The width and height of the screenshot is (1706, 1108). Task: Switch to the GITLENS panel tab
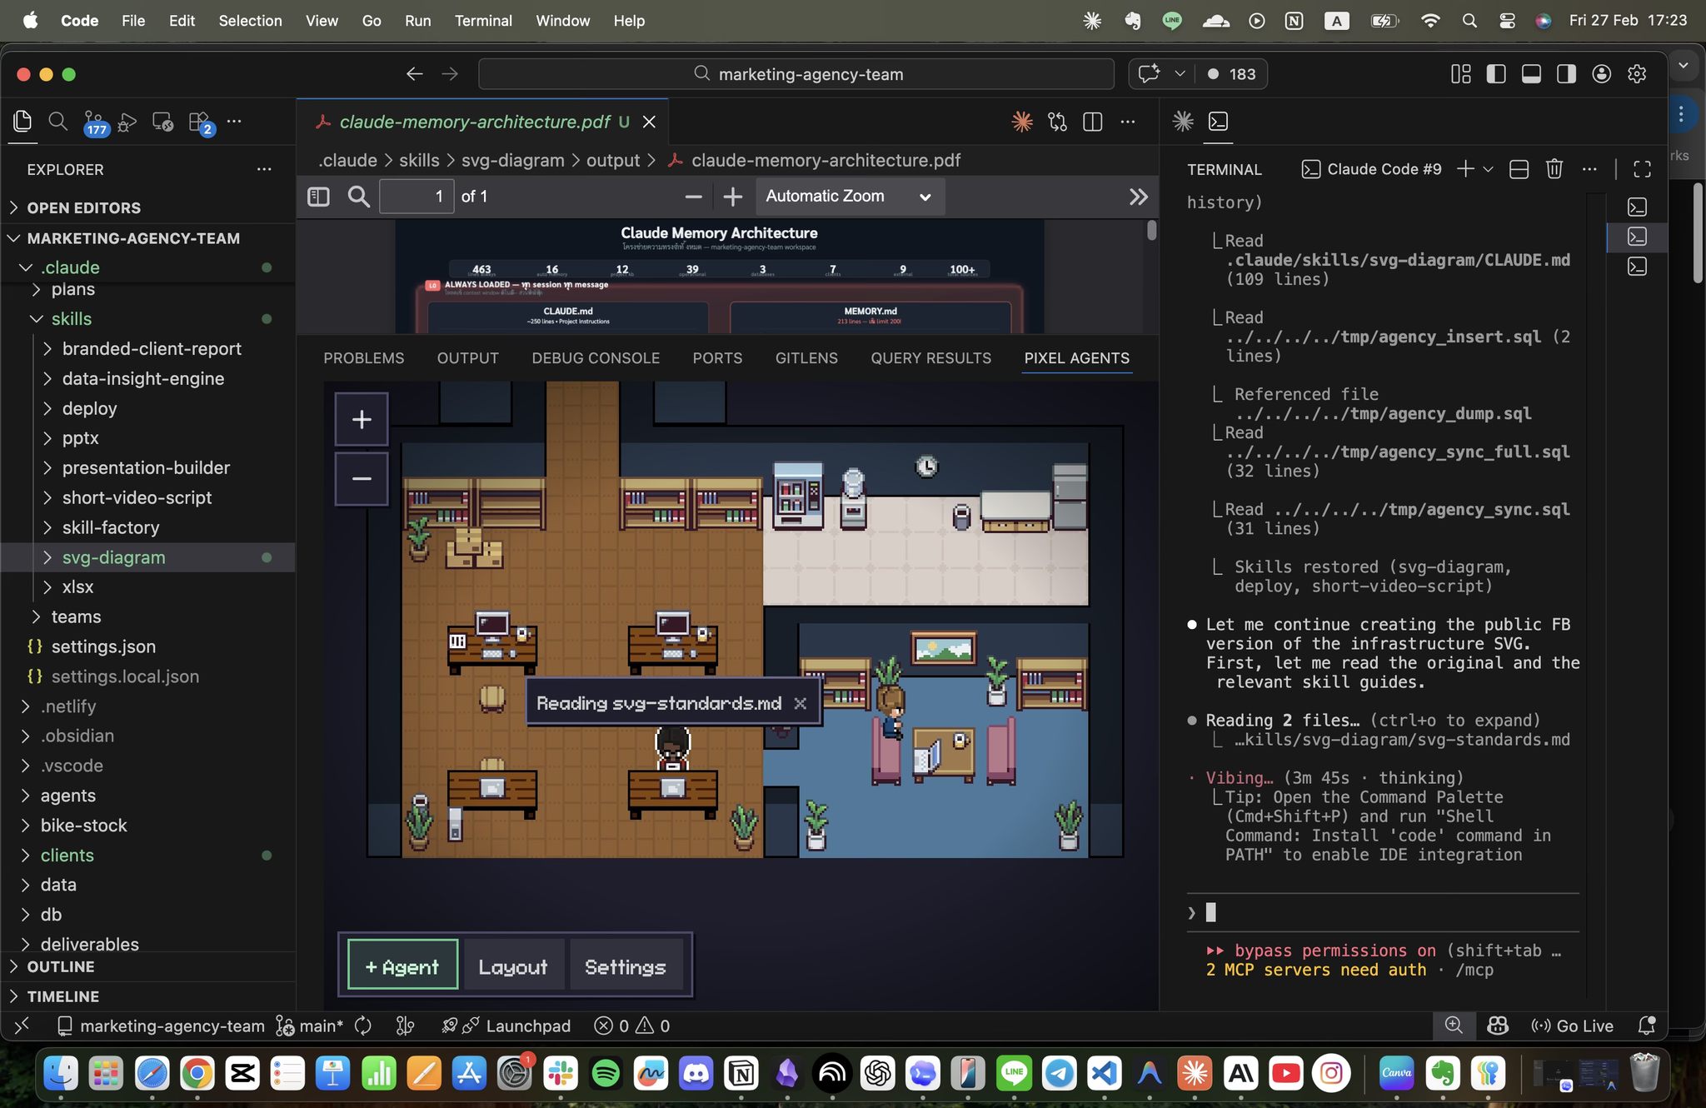point(806,358)
